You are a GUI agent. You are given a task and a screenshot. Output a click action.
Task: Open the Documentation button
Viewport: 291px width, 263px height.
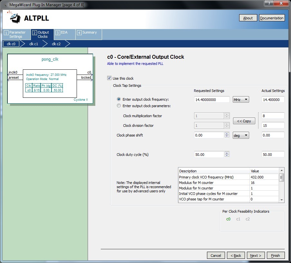coord(272,18)
